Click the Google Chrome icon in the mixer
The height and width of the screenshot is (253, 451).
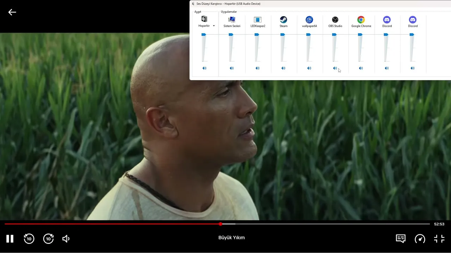click(361, 19)
